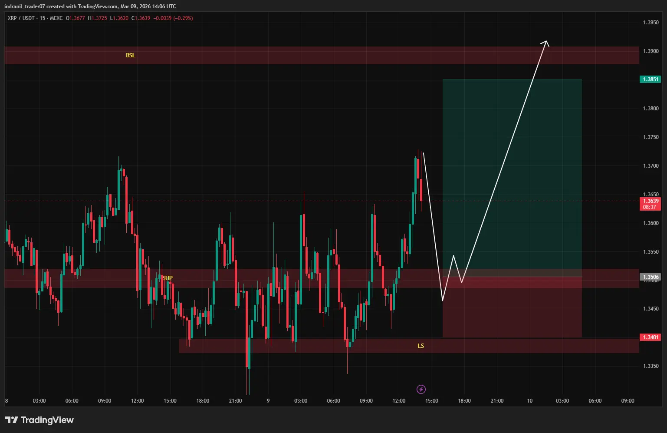This screenshot has width=667, height=433.
Task: Click the 1.3550 price axis label
Action: point(651,252)
